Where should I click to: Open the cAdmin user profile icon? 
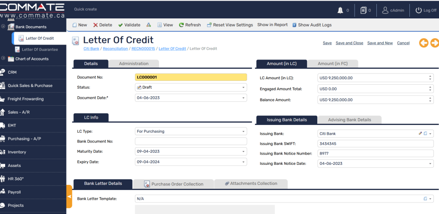[385, 10]
